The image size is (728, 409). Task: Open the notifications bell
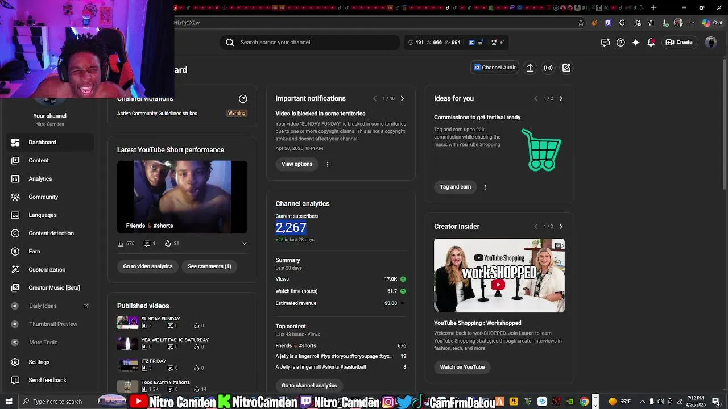(651, 42)
